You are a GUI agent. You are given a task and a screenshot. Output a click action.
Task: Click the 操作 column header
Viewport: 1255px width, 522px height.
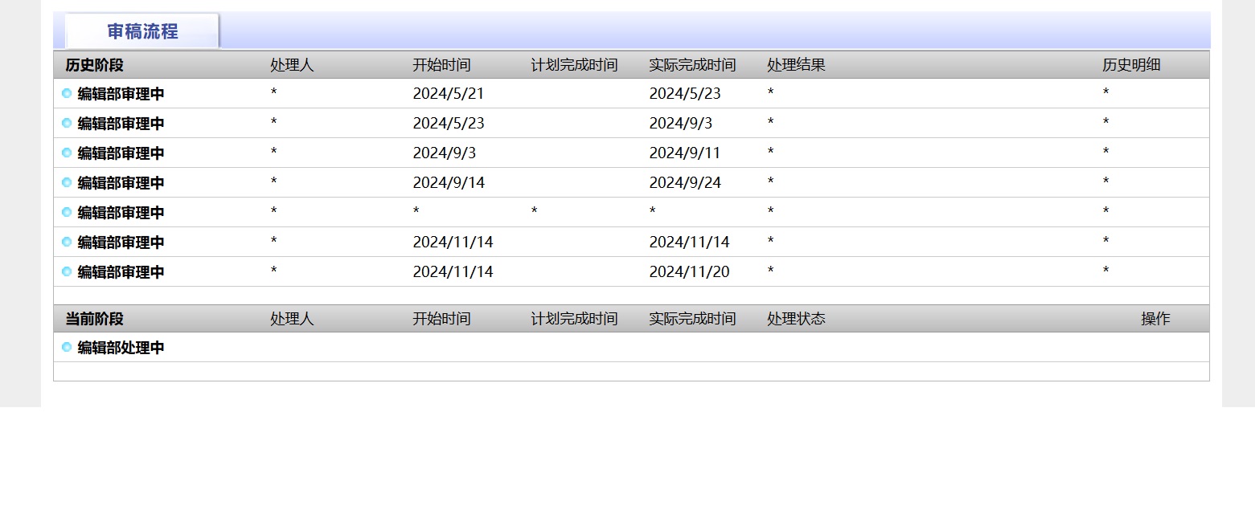1155,319
